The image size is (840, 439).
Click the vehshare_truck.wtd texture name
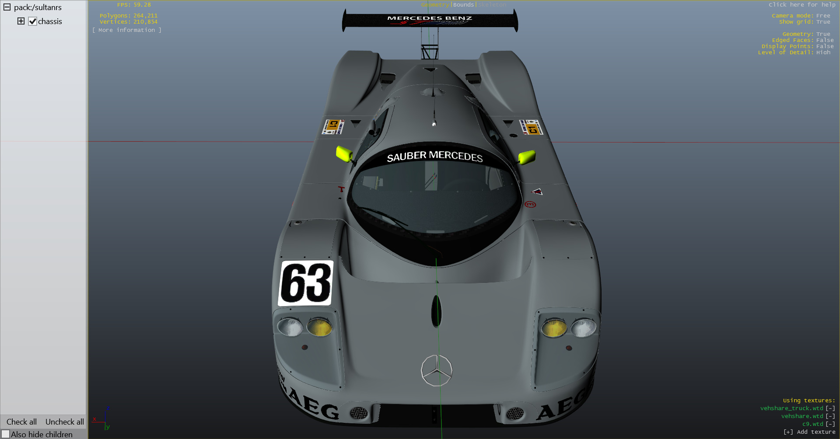(791, 408)
